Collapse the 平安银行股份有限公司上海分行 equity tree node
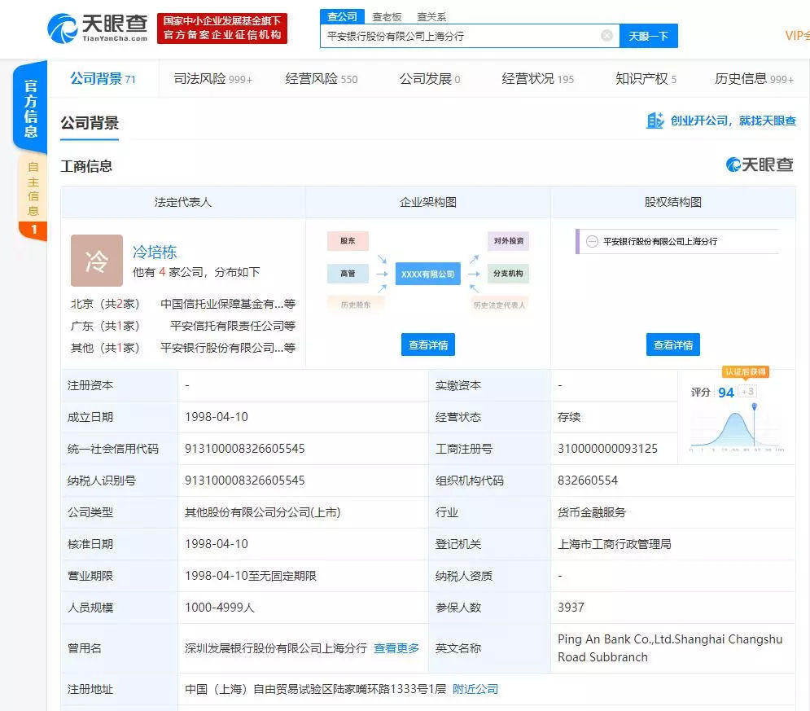 (x=592, y=241)
